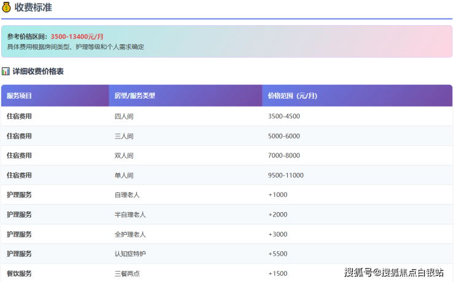Click the 认知症特护 care service cell
The image size is (454, 282).
pos(130,254)
